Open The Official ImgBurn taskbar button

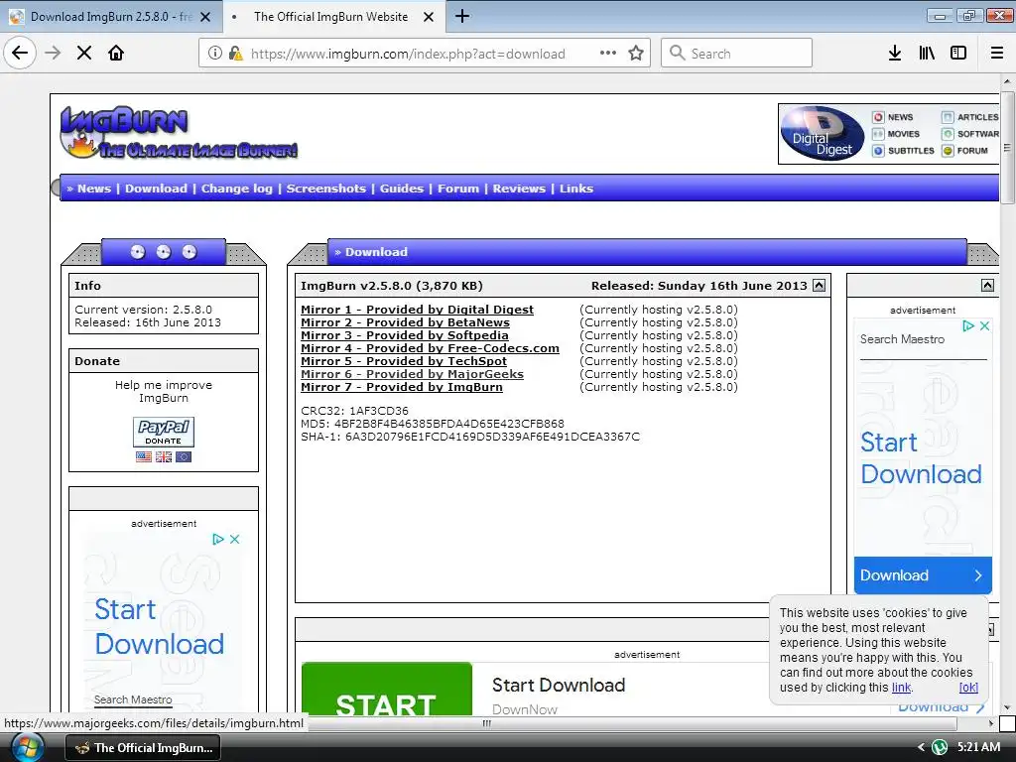coord(143,748)
